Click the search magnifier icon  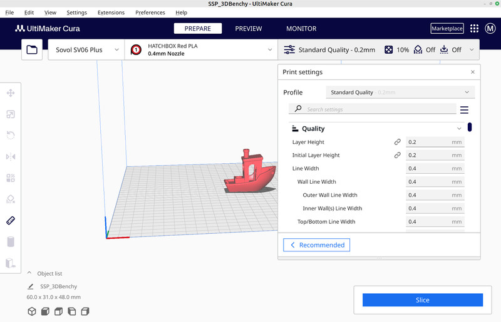(298, 109)
